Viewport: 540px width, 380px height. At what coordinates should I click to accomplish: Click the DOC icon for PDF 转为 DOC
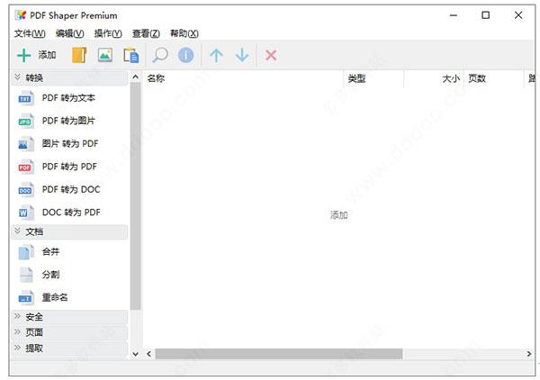26,189
